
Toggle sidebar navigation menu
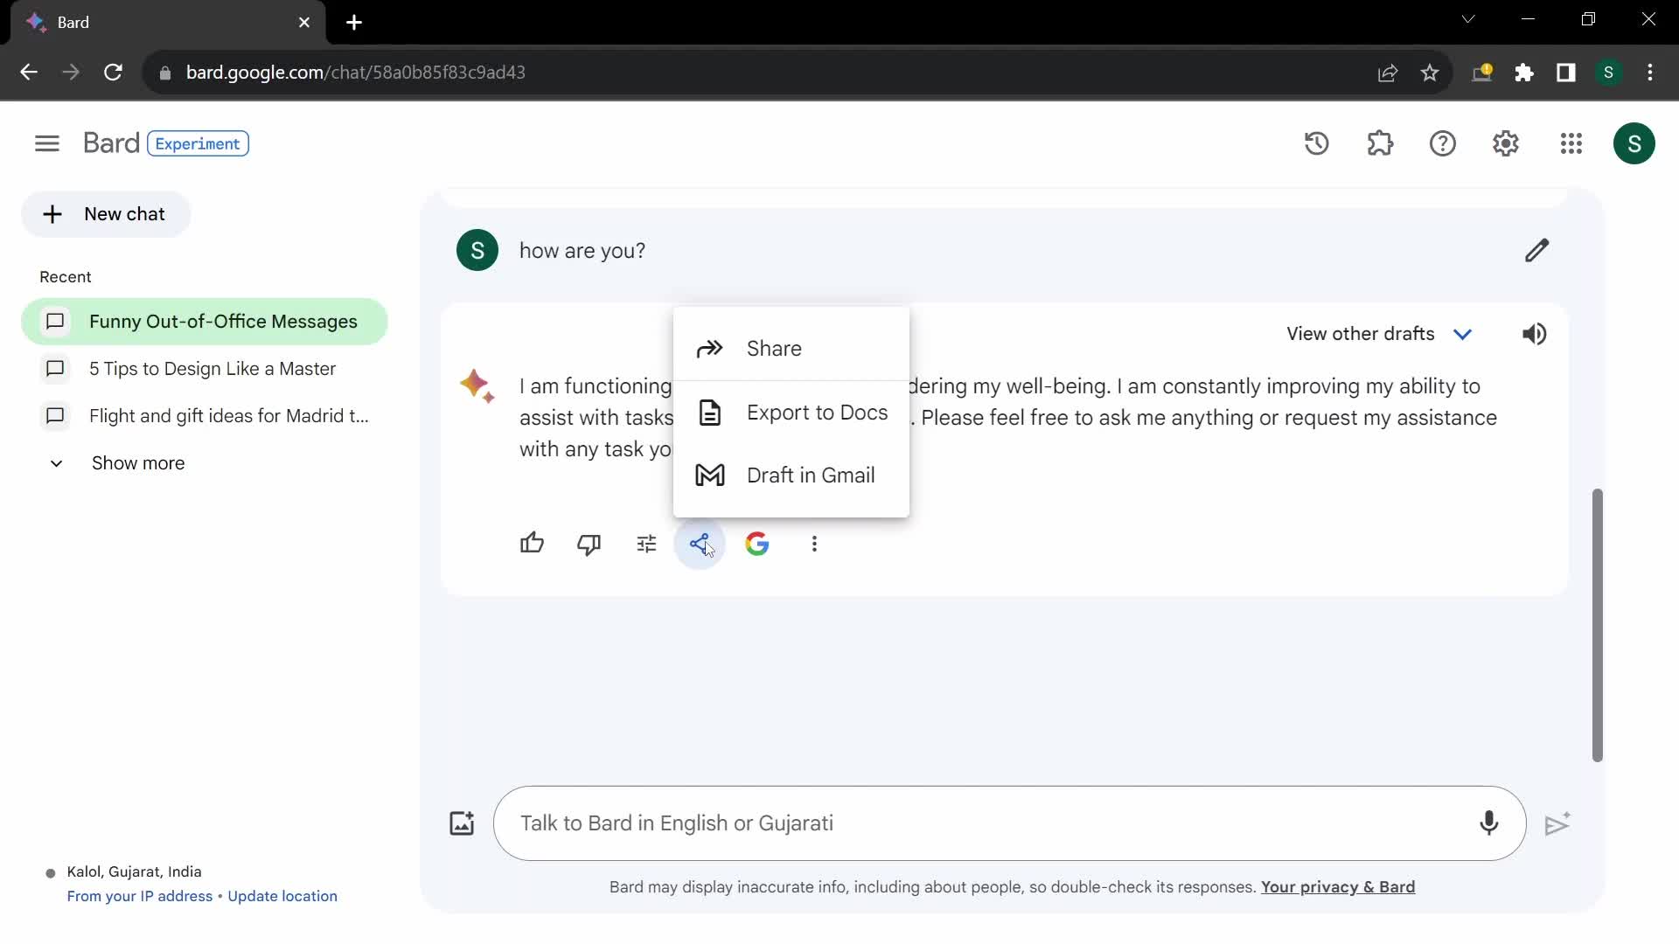pyautogui.click(x=47, y=143)
